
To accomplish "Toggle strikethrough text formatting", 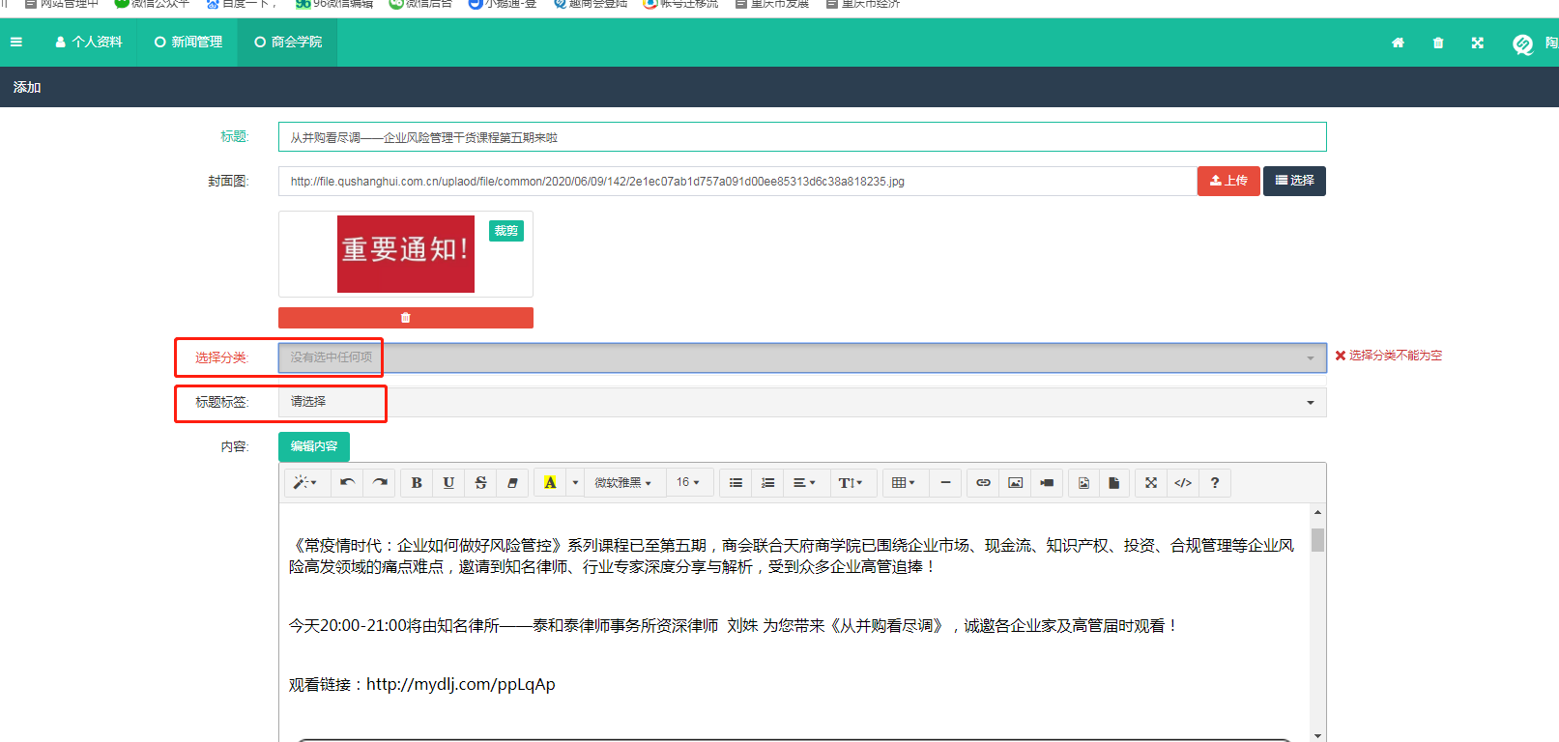I will tap(480, 483).
